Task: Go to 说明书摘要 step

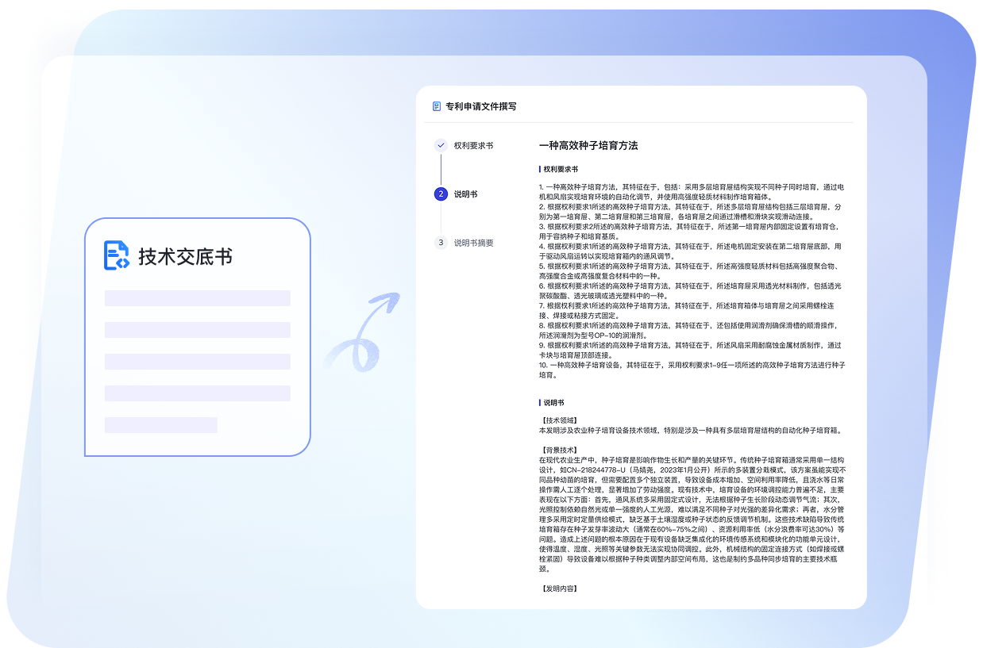Action: pyautogui.click(x=473, y=243)
